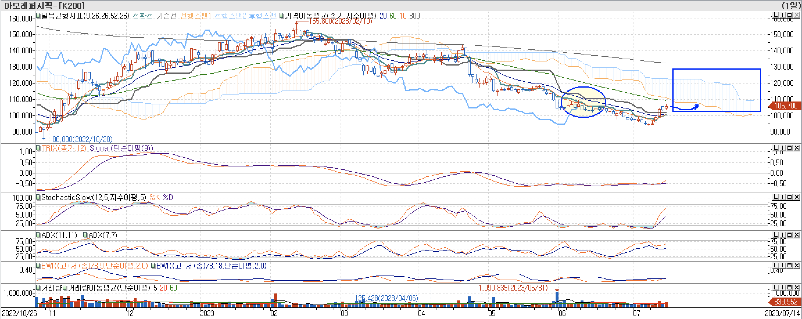Image resolution: width=802 pixels, height=319 pixels.
Task: Click the Signal(단순이평(9)) legend label
Action: 121,148
